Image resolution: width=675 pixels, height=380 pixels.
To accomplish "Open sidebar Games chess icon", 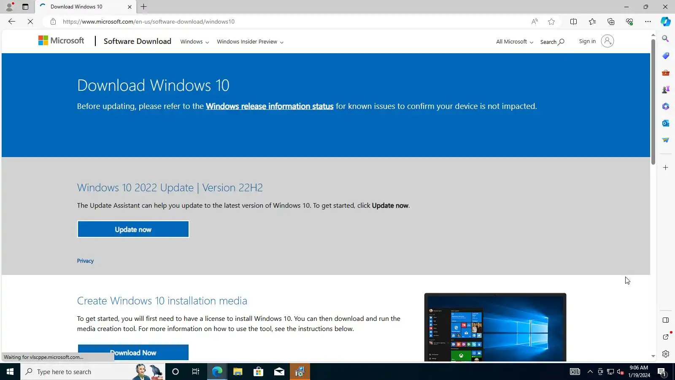I will pos(666,90).
